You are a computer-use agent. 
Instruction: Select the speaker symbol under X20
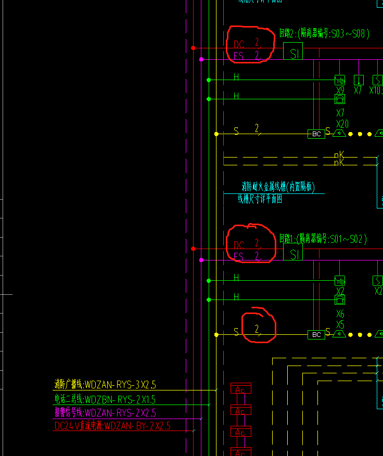339,134
